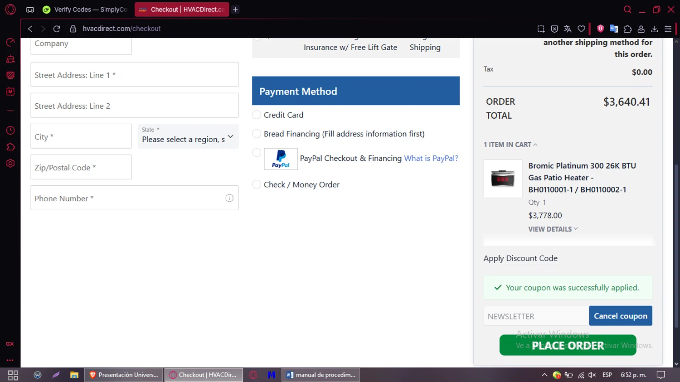Image resolution: width=680 pixels, height=382 pixels.
Task: Open GX Cleaner in sidebar
Action: (10, 59)
